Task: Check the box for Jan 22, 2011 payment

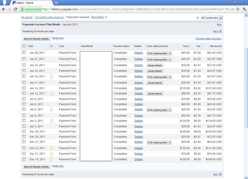Action: pyautogui.click(x=24, y=71)
